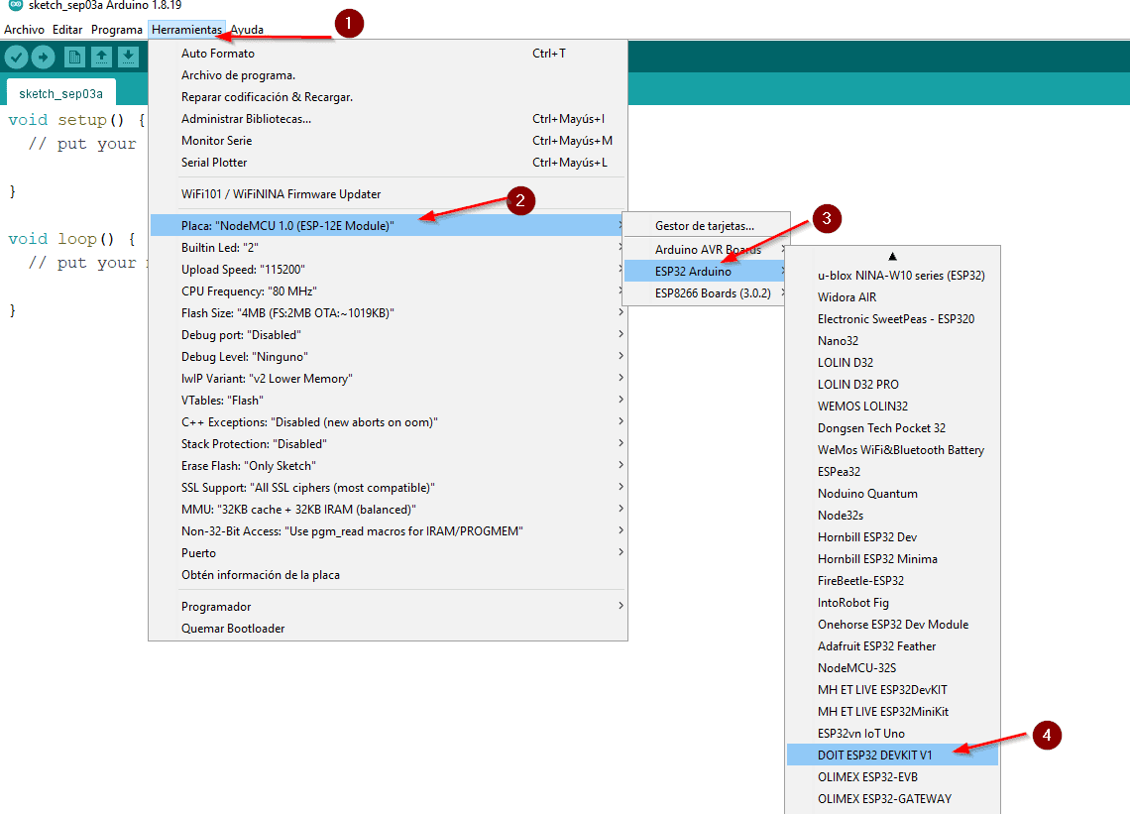Open the Archivo menu
The width and height of the screenshot is (1130, 814).
point(24,30)
